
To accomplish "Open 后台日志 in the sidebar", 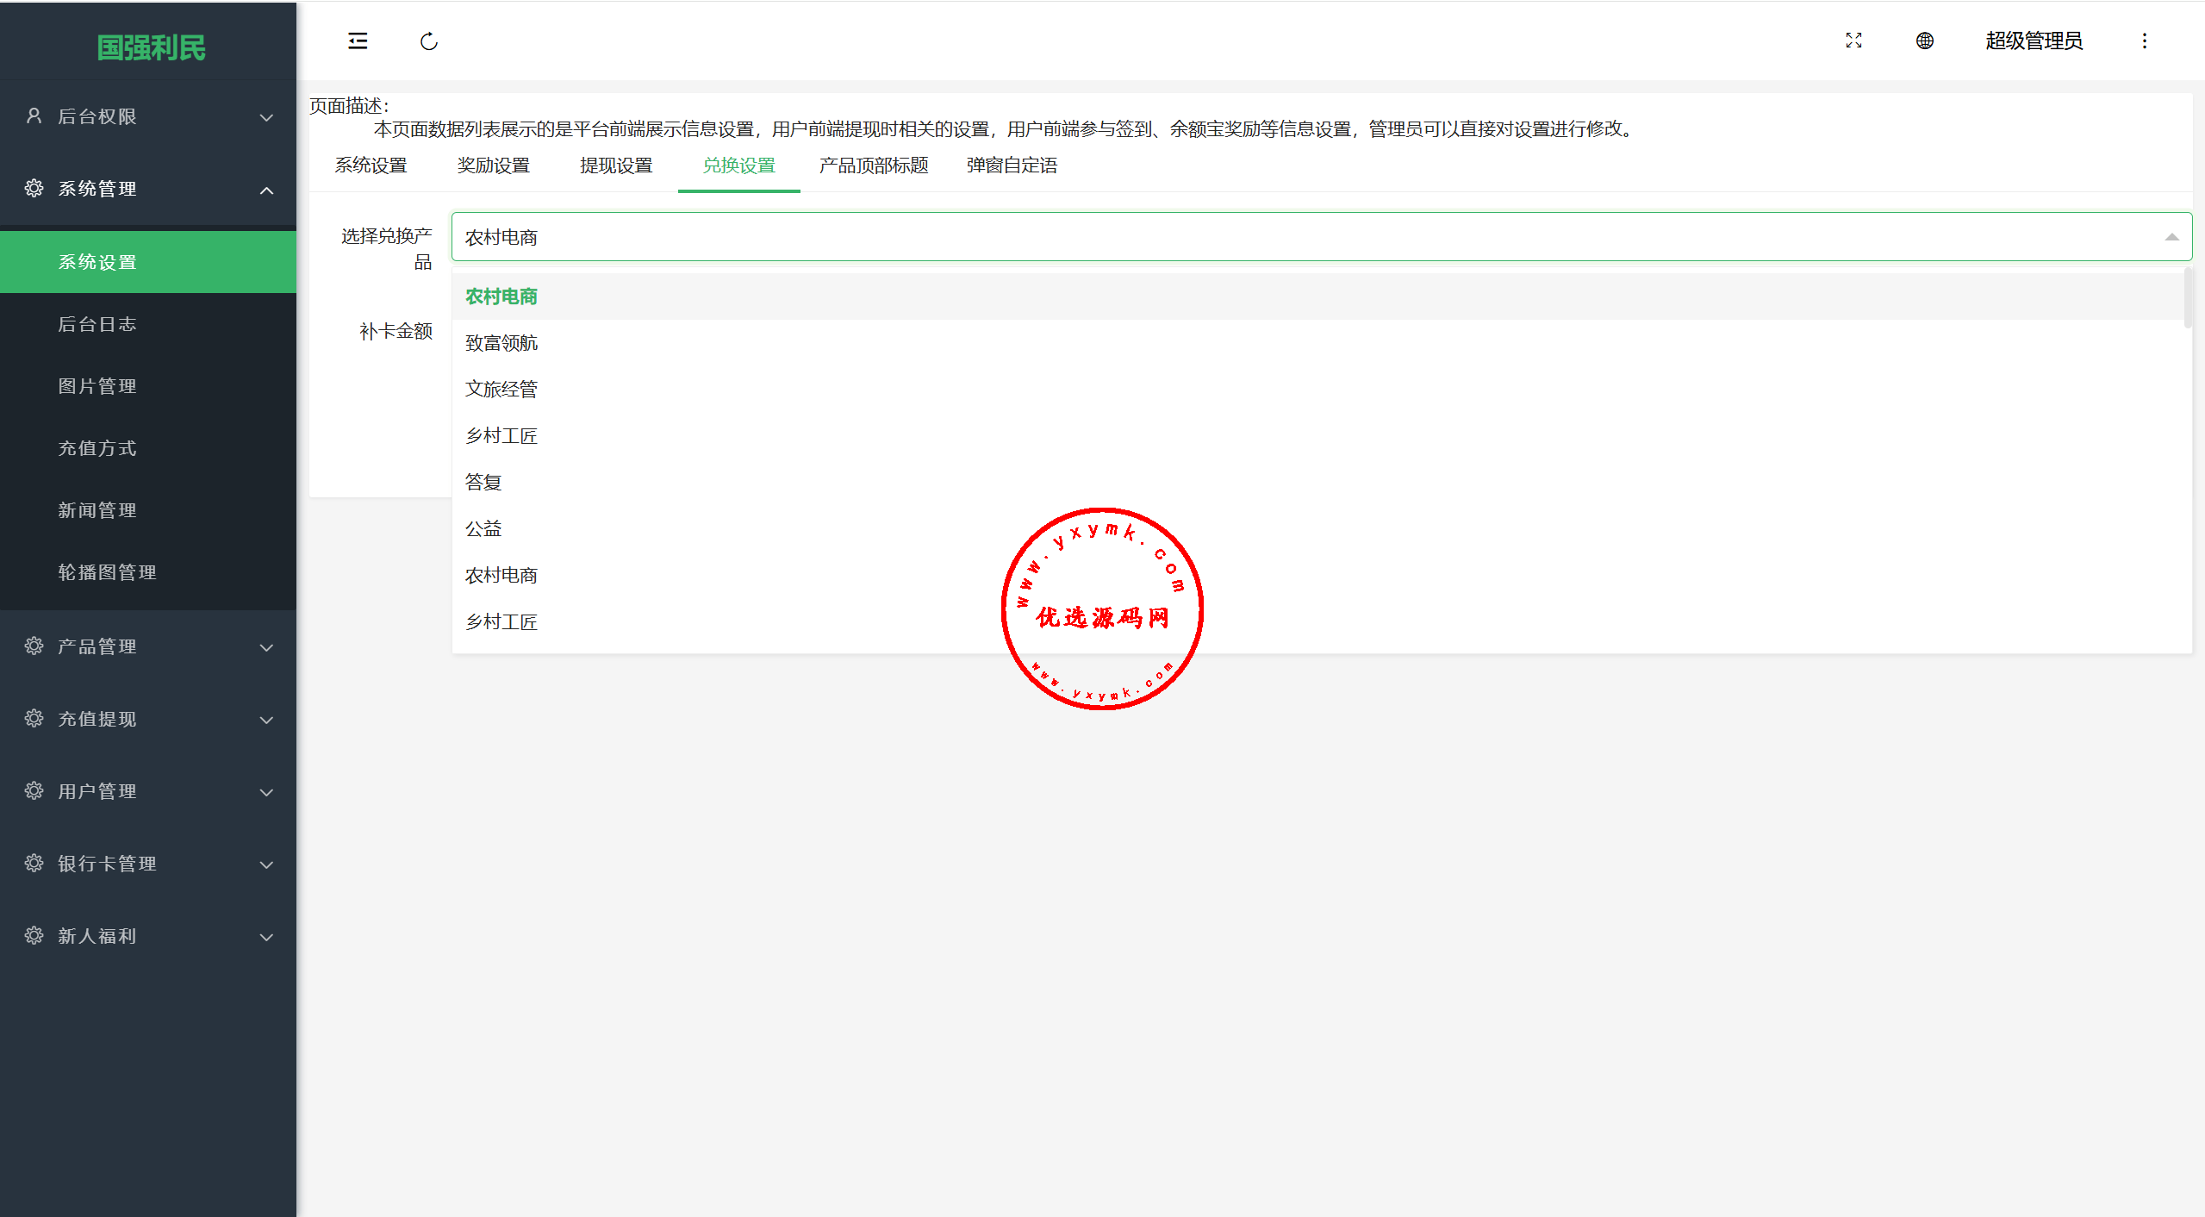I will [148, 324].
